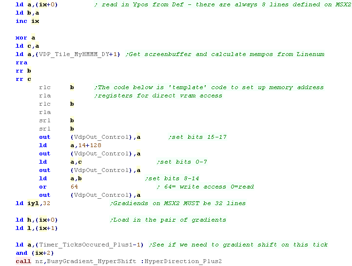Click the "ld a,c" instruction

60,162
